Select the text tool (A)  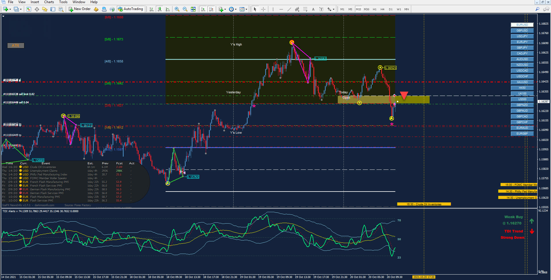click(313, 9)
